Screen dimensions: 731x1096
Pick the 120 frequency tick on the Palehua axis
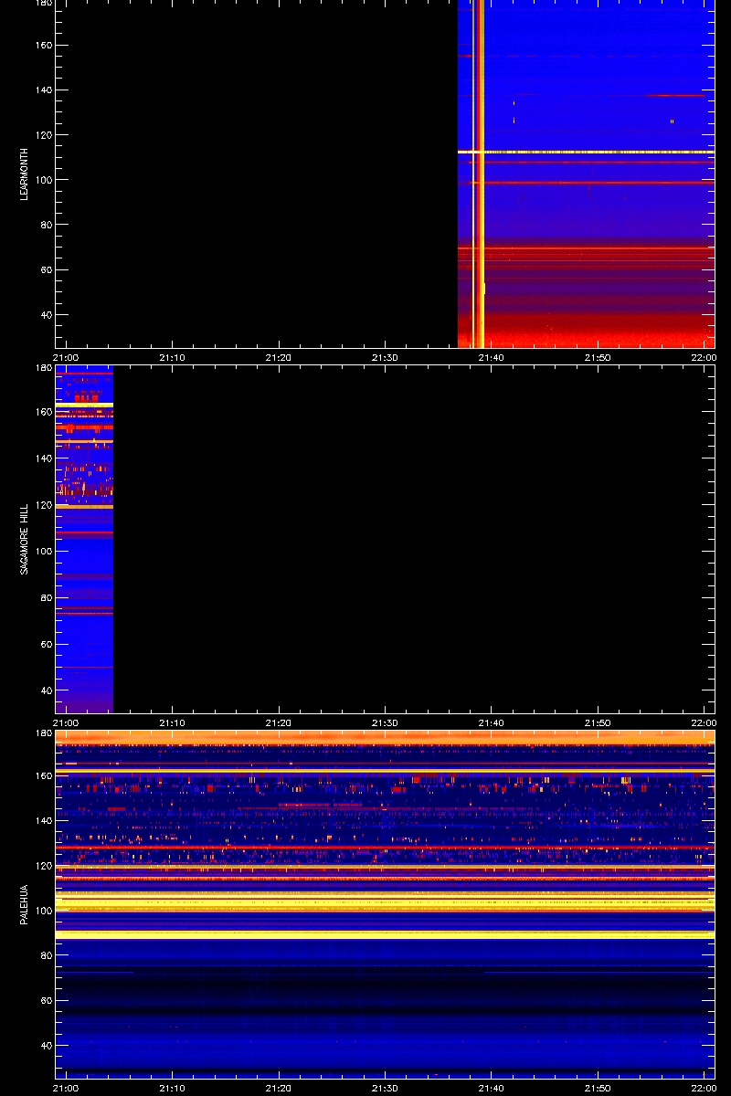tap(44, 866)
